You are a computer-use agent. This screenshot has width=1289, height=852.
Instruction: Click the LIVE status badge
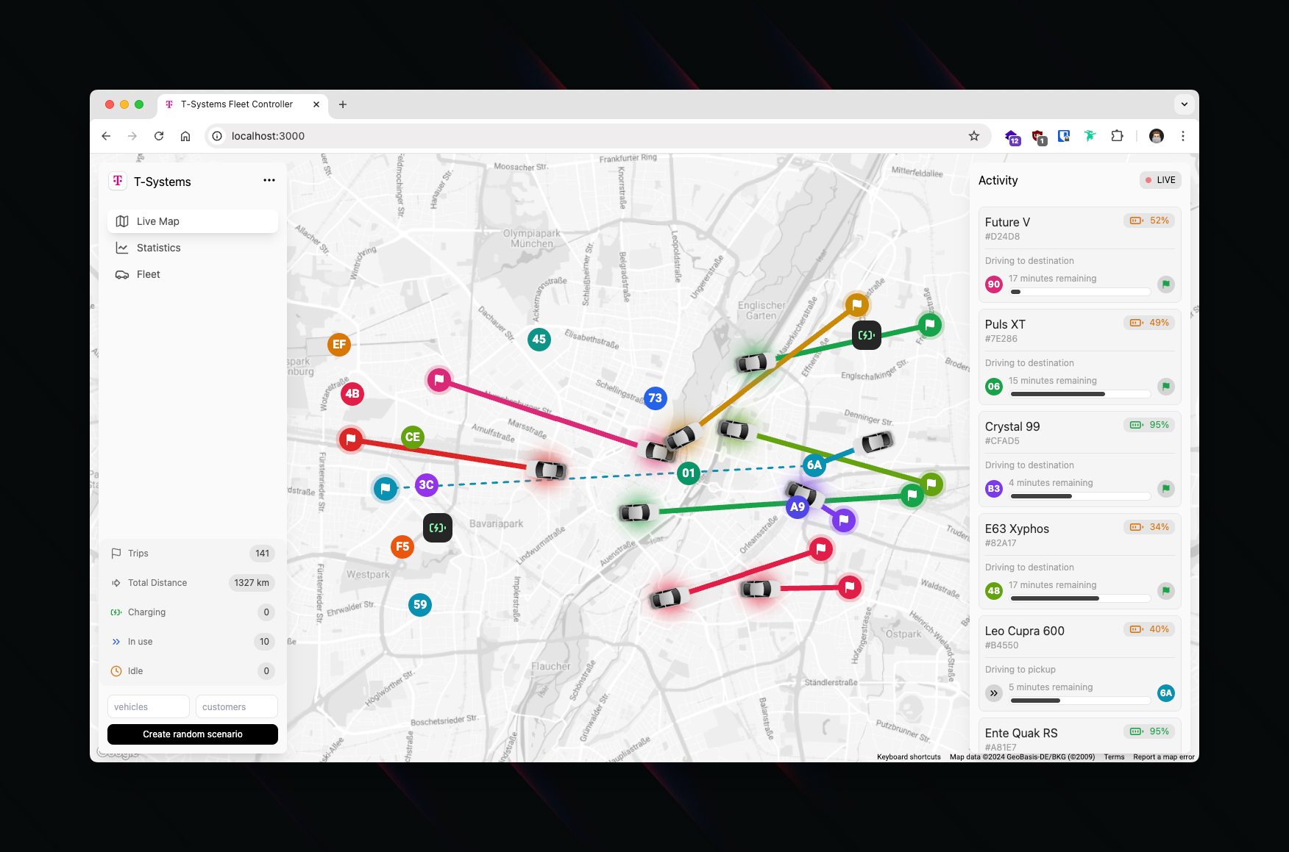pyautogui.click(x=1160, y=180)
